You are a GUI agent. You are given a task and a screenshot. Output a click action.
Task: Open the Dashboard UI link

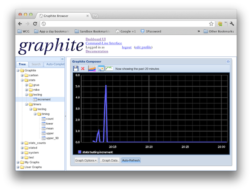(96, 39)
